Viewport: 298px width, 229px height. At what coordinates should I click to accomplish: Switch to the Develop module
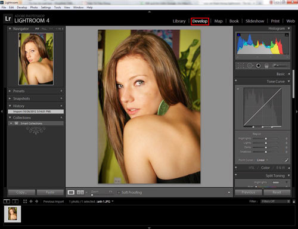[x=200, y=21]
